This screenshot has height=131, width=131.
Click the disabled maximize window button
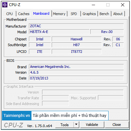(108, 5)
